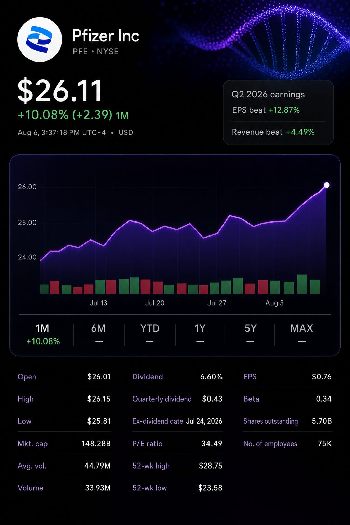Screen dimensions: 350x525
Task: Switch to the 5Y time range tab
Action: coord(250,334)
